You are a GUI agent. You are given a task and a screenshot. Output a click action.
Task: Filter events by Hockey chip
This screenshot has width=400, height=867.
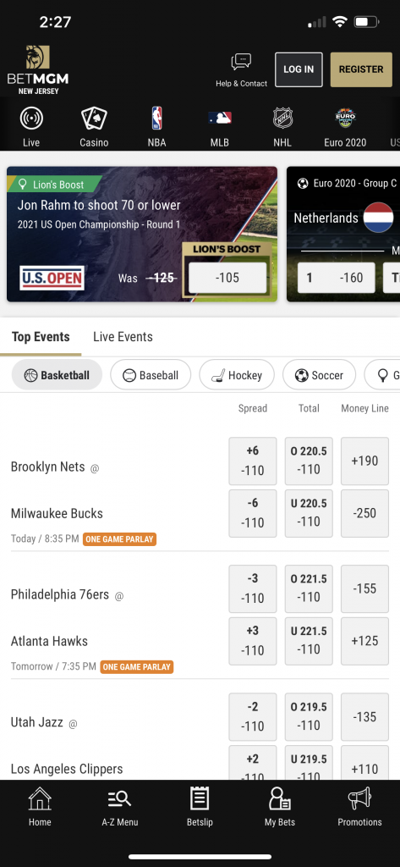pos(237,375)
